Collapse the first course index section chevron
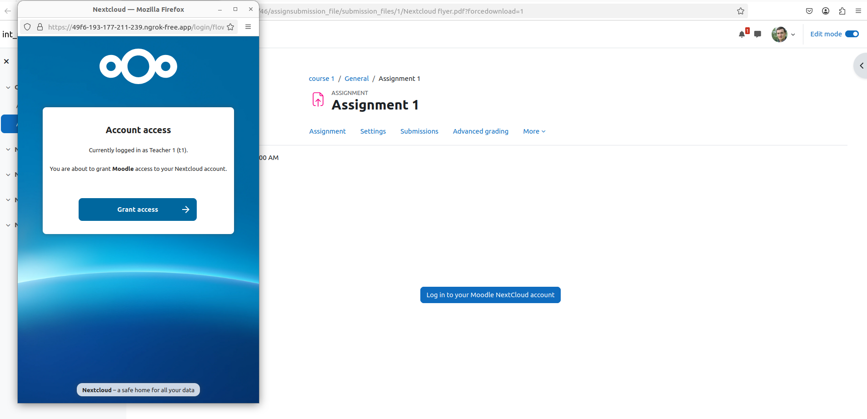 tap(8, 87)
